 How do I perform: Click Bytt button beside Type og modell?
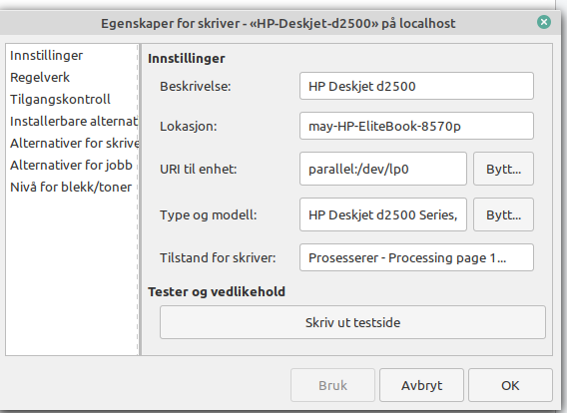click(x=503, y=214)
